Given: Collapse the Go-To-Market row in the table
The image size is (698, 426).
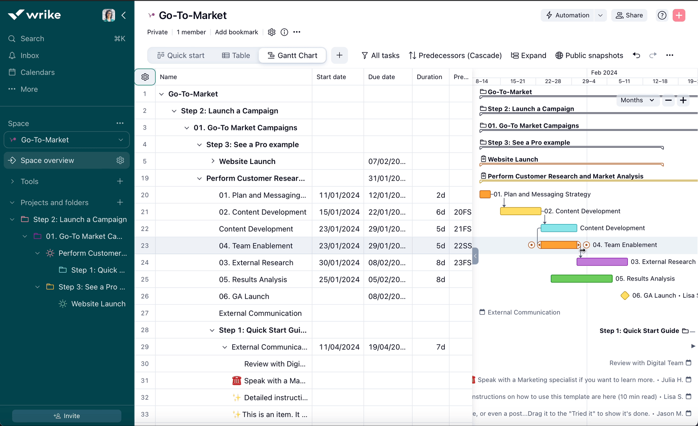Looking at the screenshot, I should pos(162,93).
